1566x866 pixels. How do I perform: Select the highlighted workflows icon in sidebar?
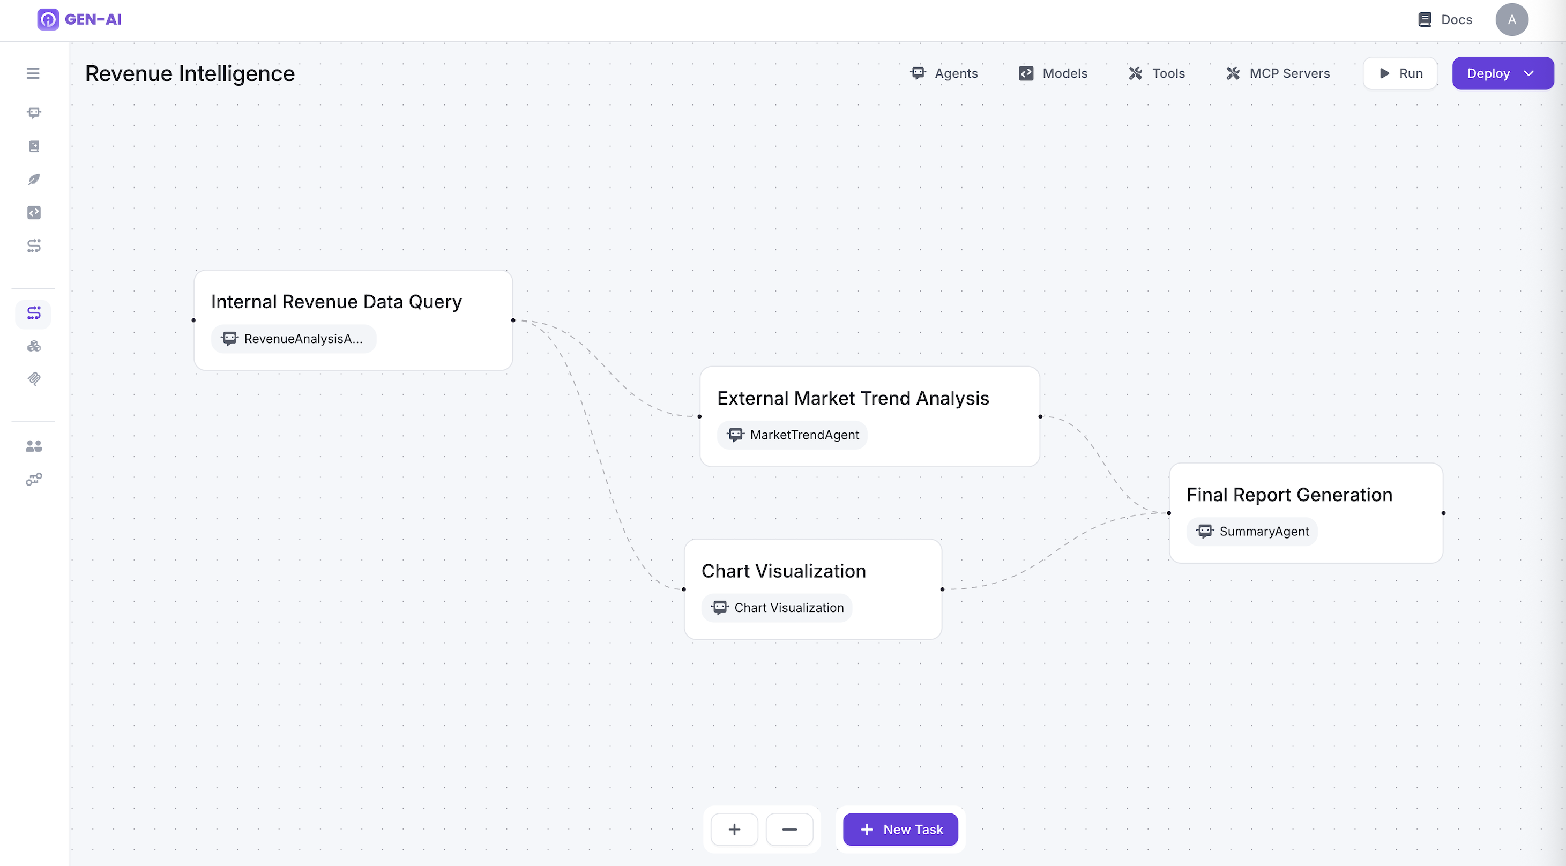click(x=33, y=314)
